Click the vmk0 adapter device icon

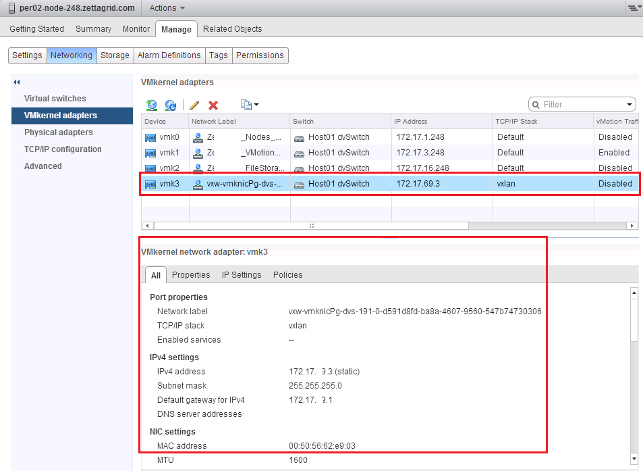coord(150,138)
